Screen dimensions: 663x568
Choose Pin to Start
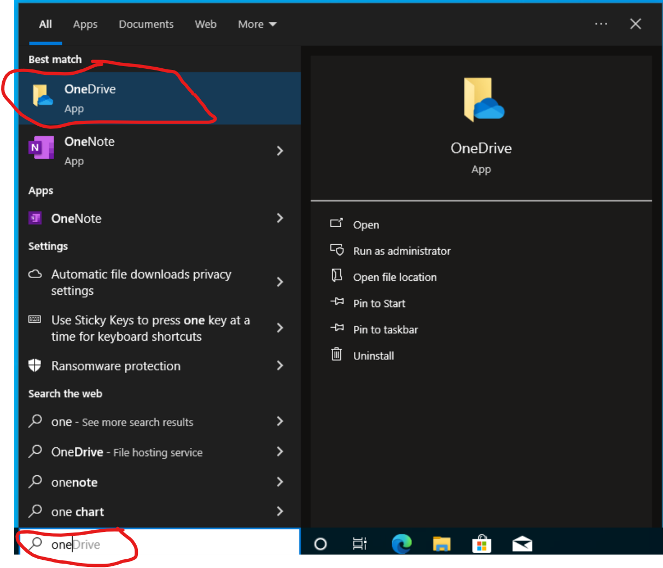379,304
